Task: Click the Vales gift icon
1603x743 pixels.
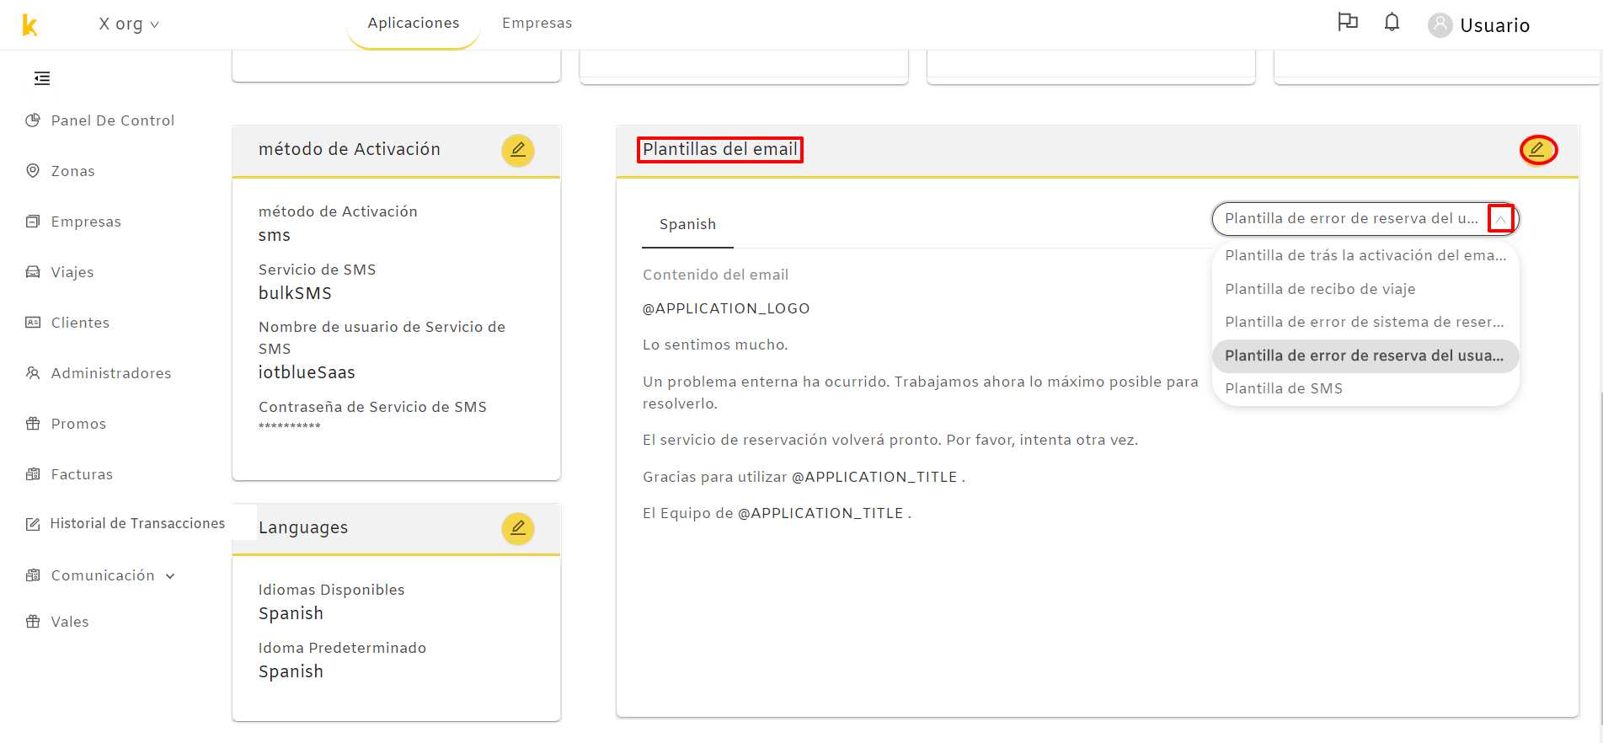Action: pos(33,622)
